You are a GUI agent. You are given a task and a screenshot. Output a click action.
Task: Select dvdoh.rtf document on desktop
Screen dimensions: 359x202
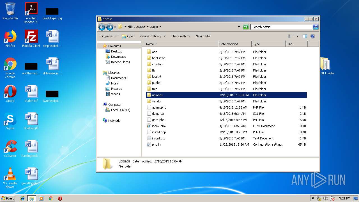pyautogui.click(x=31, y=94)
